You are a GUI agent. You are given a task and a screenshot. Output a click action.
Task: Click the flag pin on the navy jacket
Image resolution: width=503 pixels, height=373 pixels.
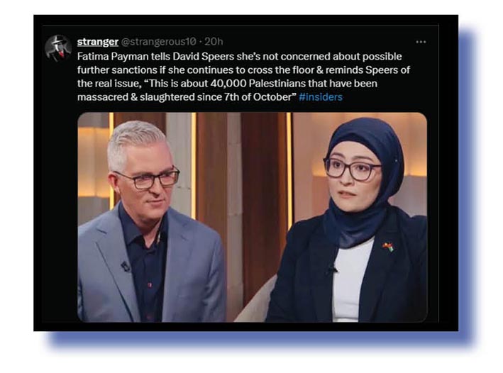click(x=388, y=247)
